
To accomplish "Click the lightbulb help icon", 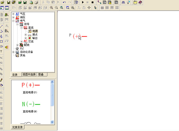I will pos(128,2).
